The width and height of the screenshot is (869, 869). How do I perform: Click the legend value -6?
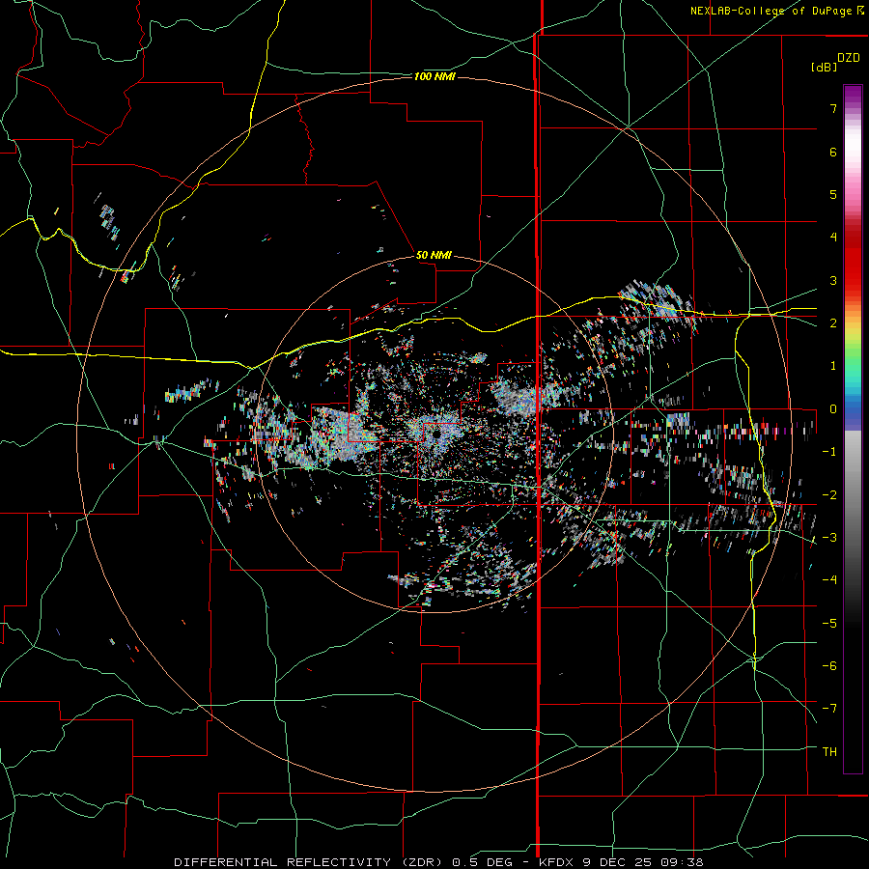click(x=829, y=666)
